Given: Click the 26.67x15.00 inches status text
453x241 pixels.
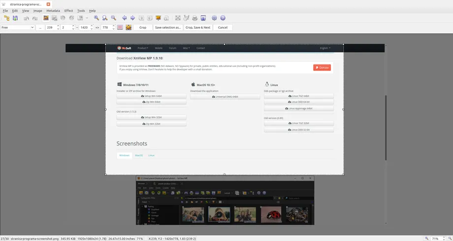Looking at the screenshot, I should 122,239.
